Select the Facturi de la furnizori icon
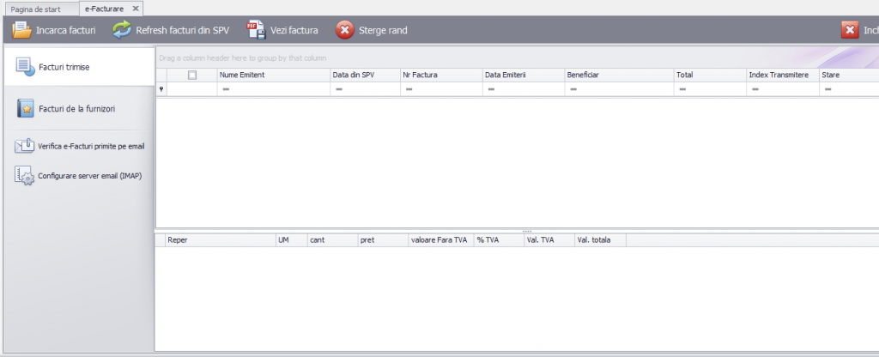 click(26, 109)
